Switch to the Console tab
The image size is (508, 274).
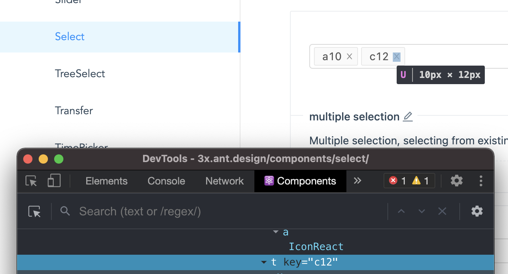tap(166, 181)
